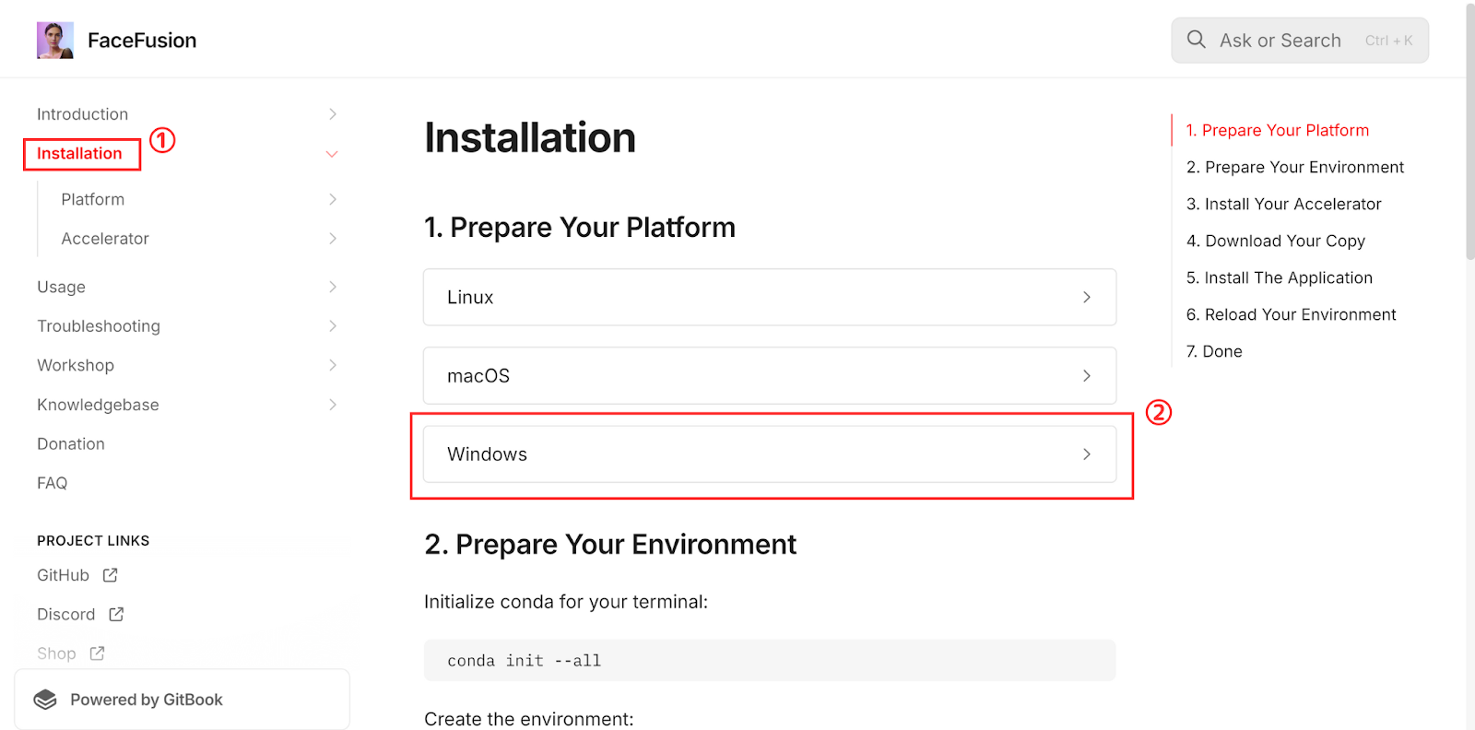Click the GitHub external link icon

click(110, 575)
